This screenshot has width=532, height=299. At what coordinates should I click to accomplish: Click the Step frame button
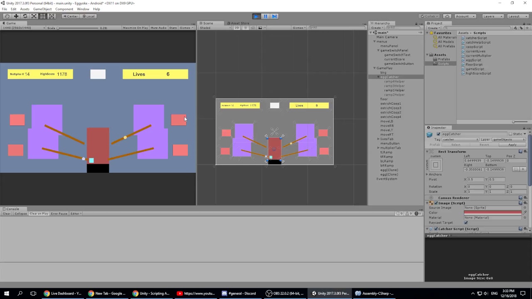tap(274, 16)
